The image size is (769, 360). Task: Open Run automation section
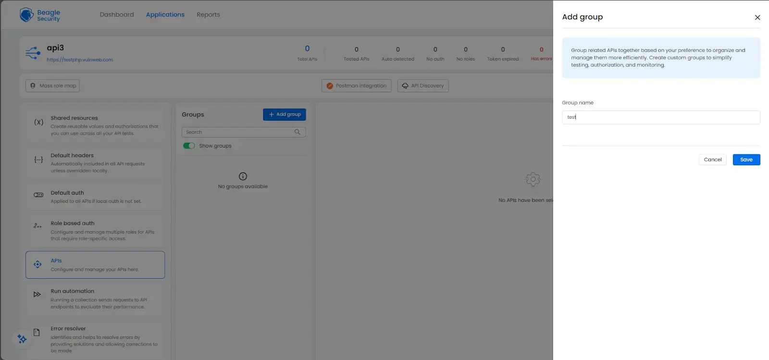click(x=95, y=298)
